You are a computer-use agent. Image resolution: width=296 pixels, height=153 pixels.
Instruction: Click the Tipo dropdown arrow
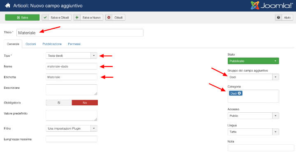[94, 56]
